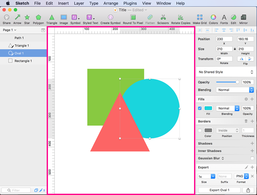
Task: Open the Symbol toolbar menu
Action: coord(75,18)
